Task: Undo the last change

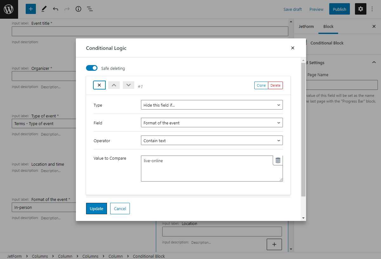Action: tap(56, 9)
